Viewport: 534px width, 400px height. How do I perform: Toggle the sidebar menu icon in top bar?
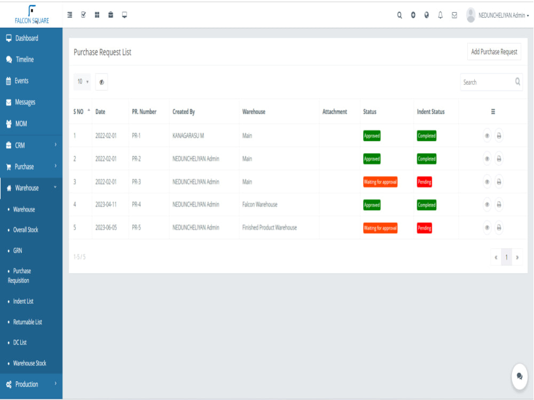pos(70,15)
